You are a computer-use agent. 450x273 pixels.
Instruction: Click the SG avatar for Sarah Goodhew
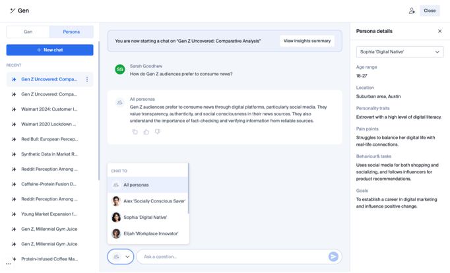[120, 69]
